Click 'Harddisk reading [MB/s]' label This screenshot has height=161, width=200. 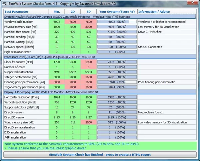click(19, 37)
